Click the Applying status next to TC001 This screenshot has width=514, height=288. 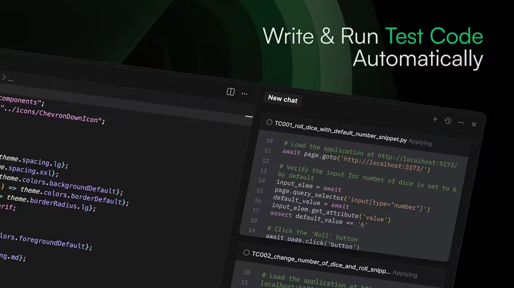tap(420, 143)
